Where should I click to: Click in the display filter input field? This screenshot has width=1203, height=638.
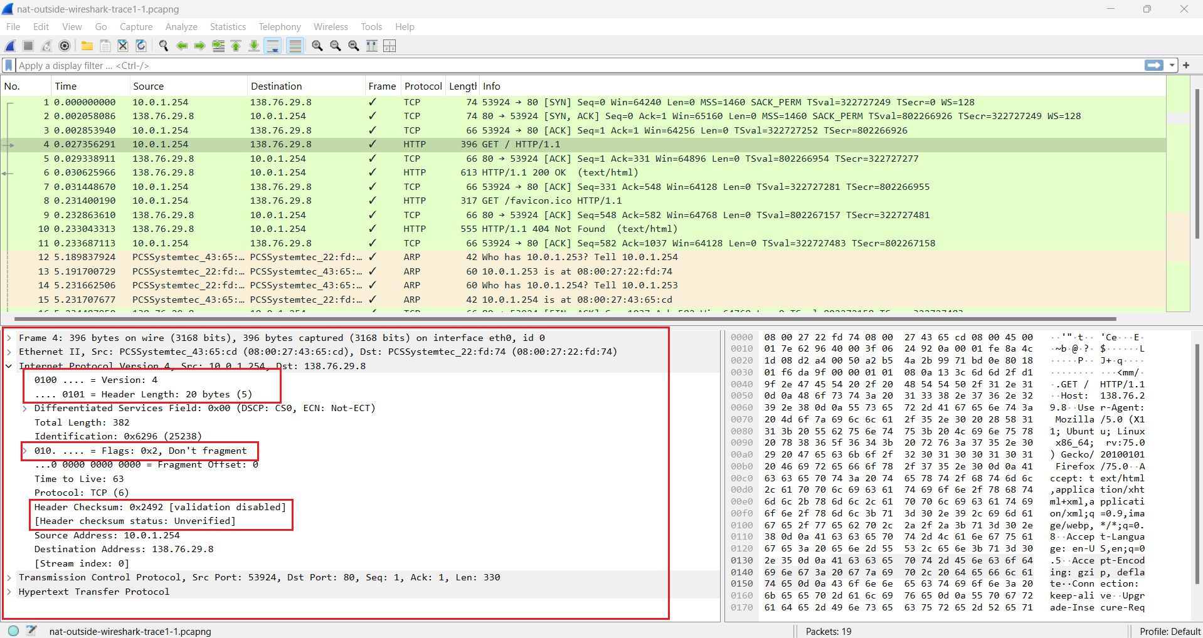pyautogui.click(x=580, y=65)
